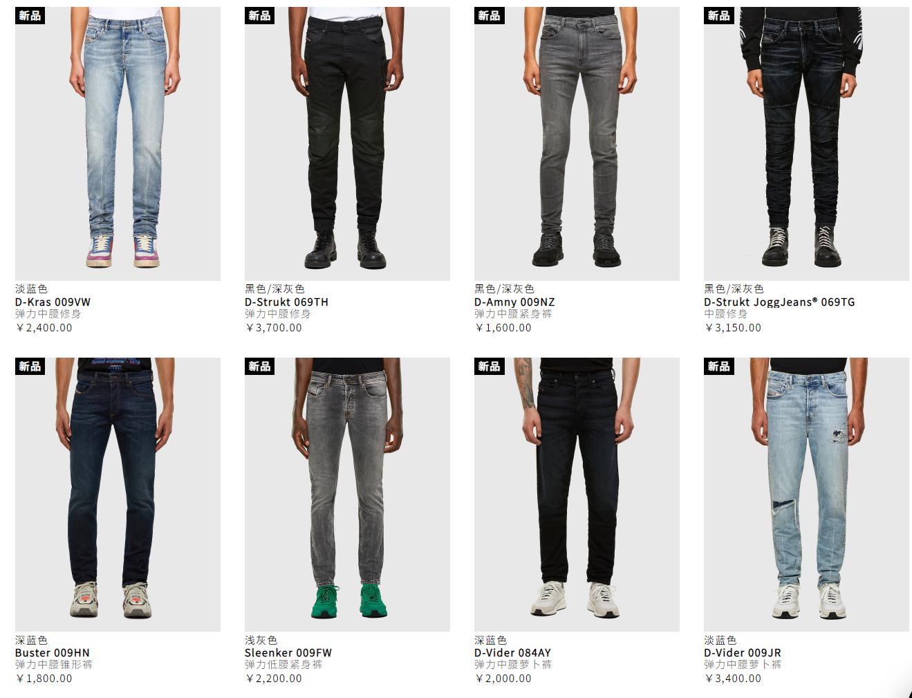Open the D-Vider 084AY dark jeans image
Viewport: 912px width, 698px height.
tap(577, 495)
